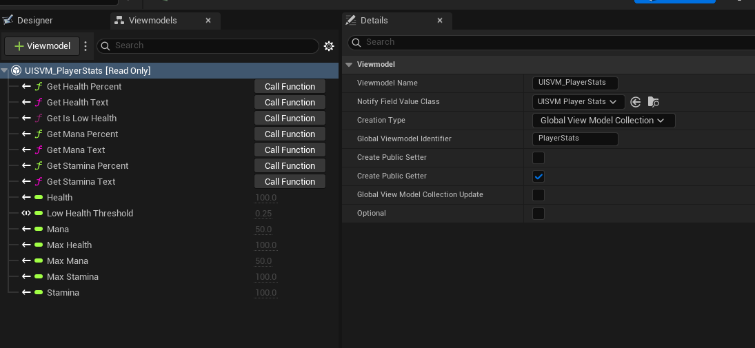
Task: Click the Get Health Text function icon
Action: coord(39,103)
